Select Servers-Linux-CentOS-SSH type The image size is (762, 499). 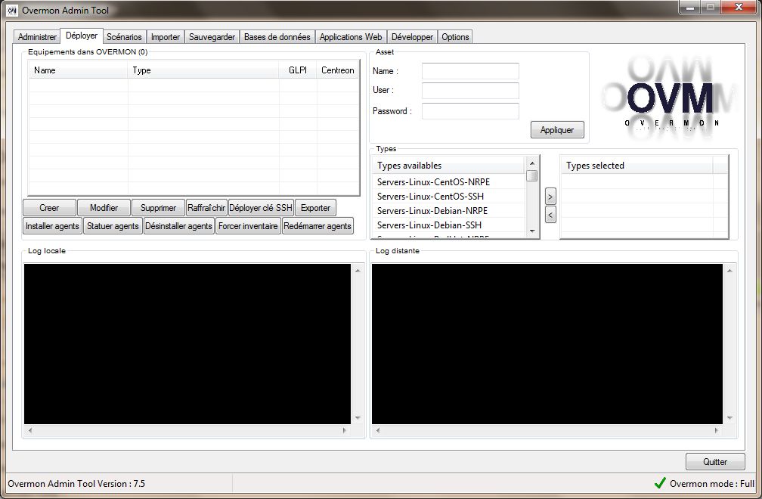(x=431, y=197)
